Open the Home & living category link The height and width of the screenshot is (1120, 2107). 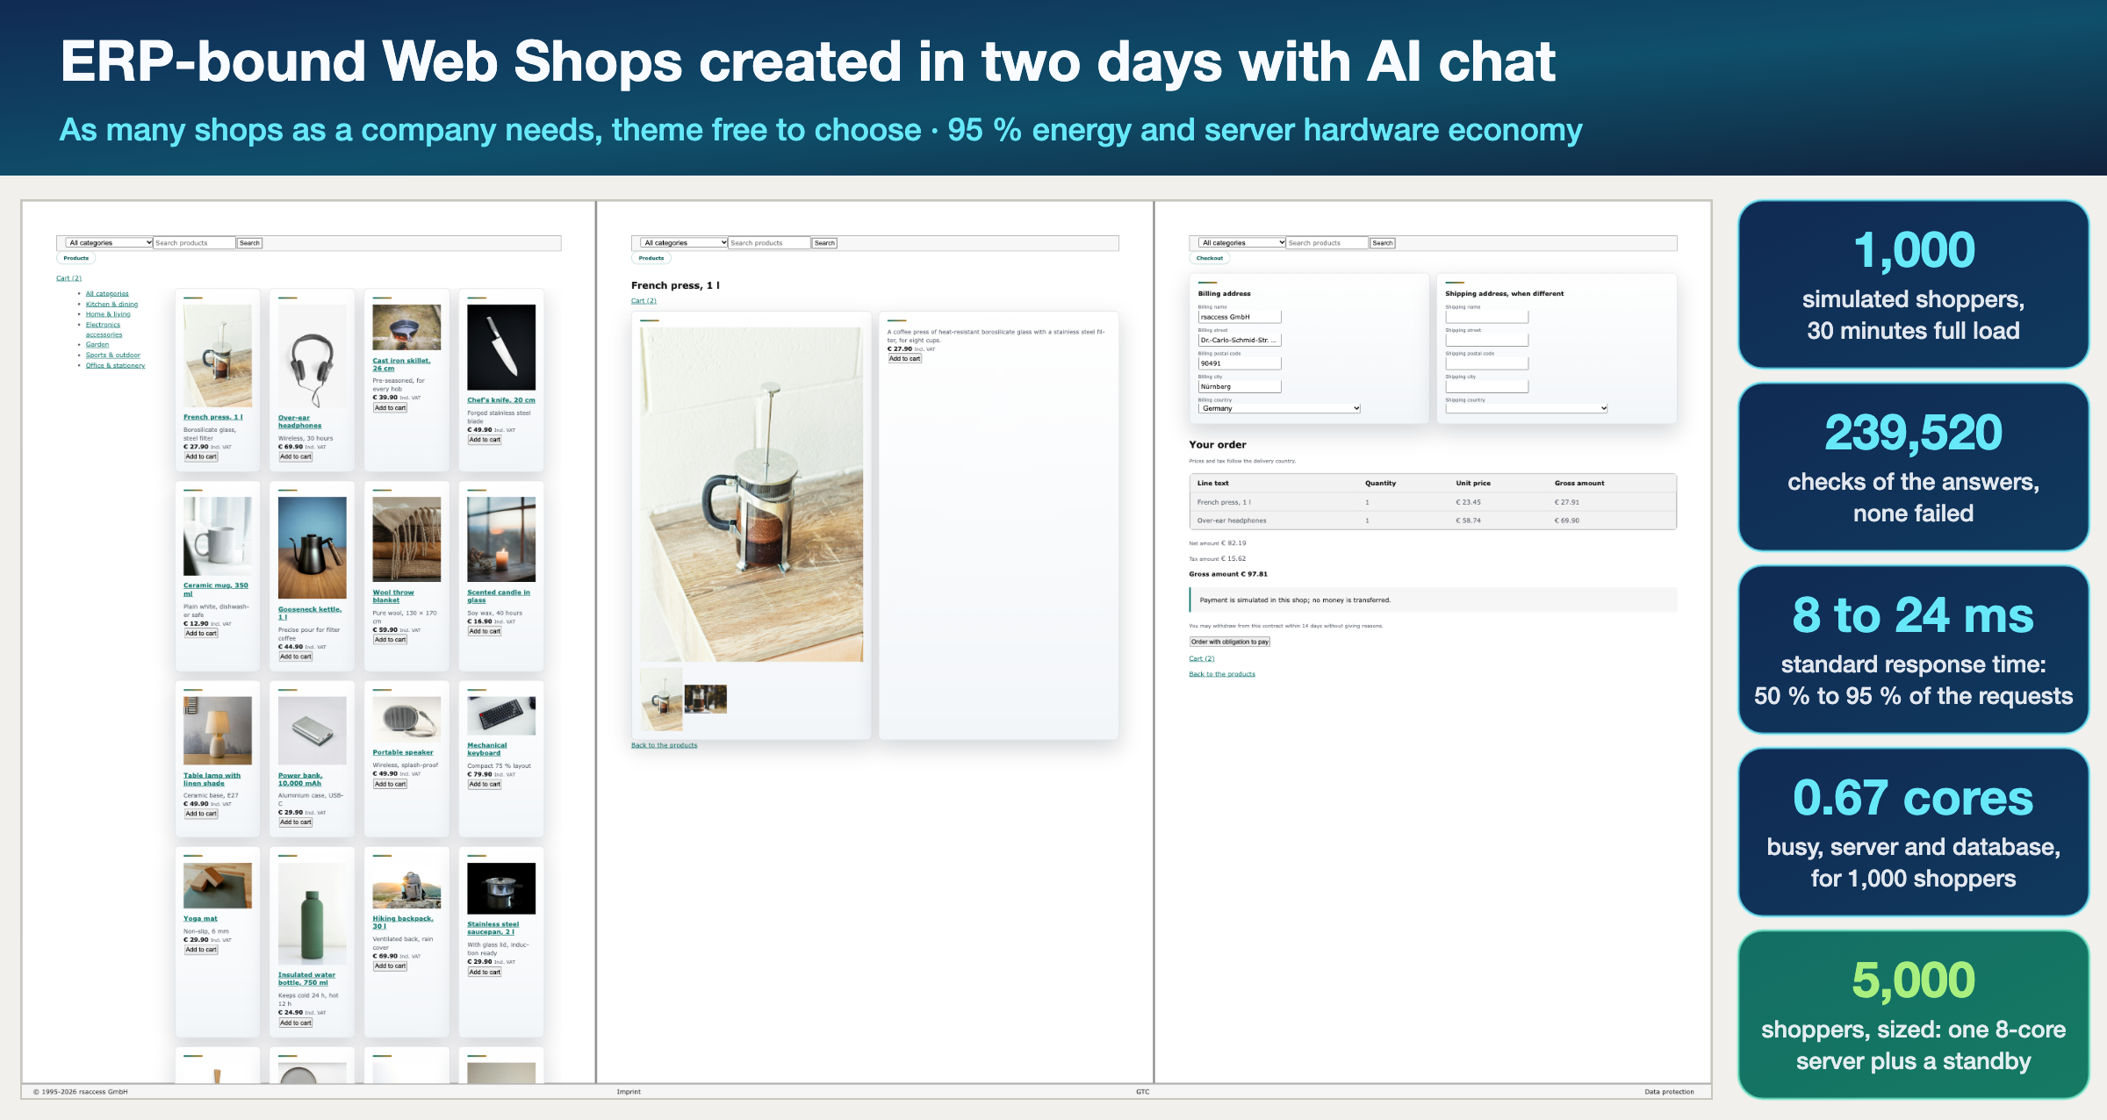tap(108, 314)
